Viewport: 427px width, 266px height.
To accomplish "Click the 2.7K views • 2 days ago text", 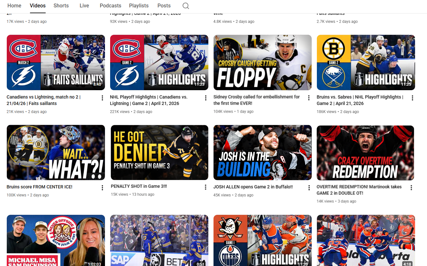I will 337,22.
